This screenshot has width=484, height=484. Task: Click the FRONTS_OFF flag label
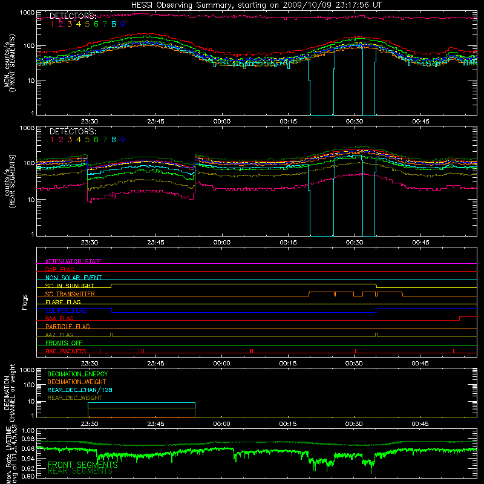point(64,342)
